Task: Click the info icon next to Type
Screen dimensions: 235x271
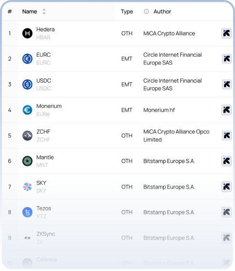Action: [146, 11]
